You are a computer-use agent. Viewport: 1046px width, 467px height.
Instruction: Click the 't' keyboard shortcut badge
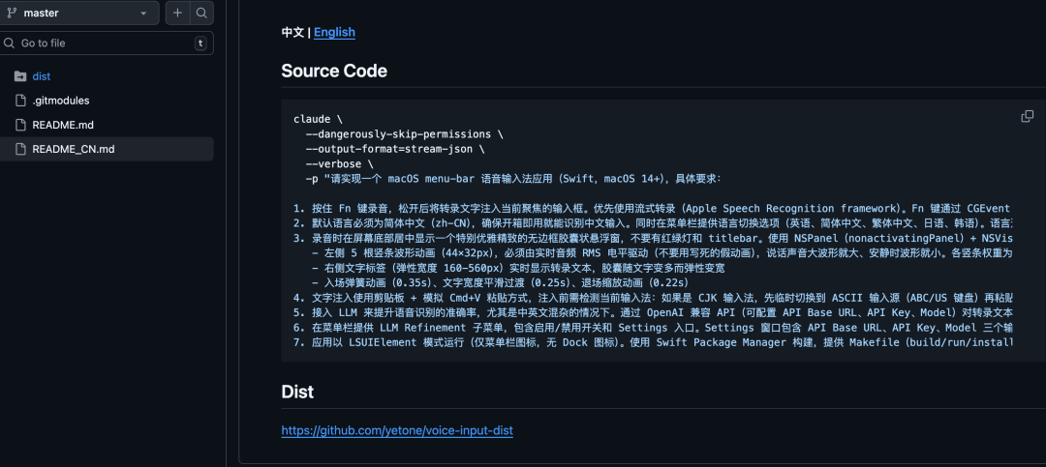[200, 44]
